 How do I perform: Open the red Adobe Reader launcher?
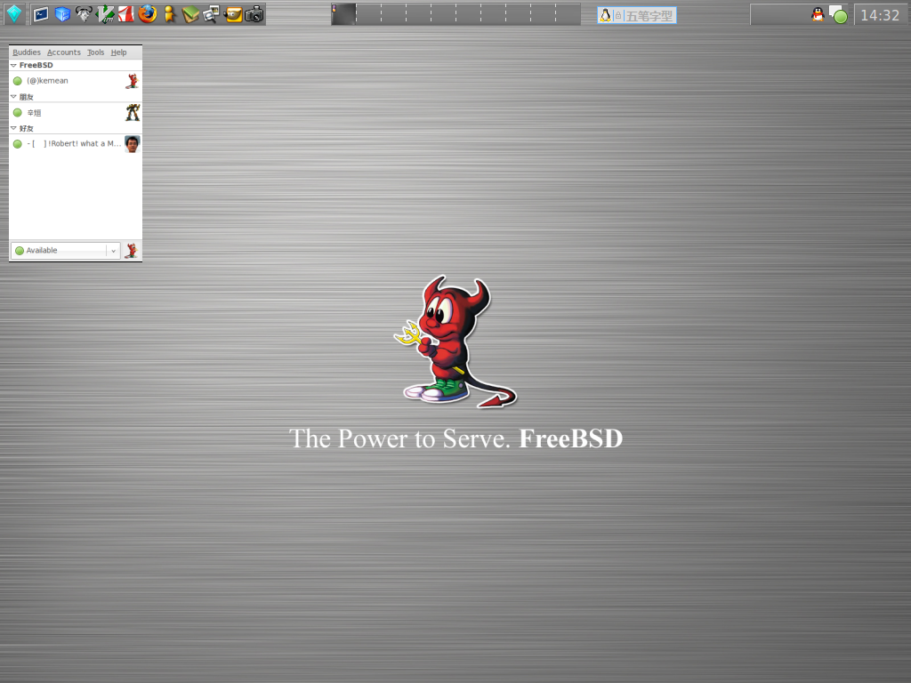pos(126,14)
